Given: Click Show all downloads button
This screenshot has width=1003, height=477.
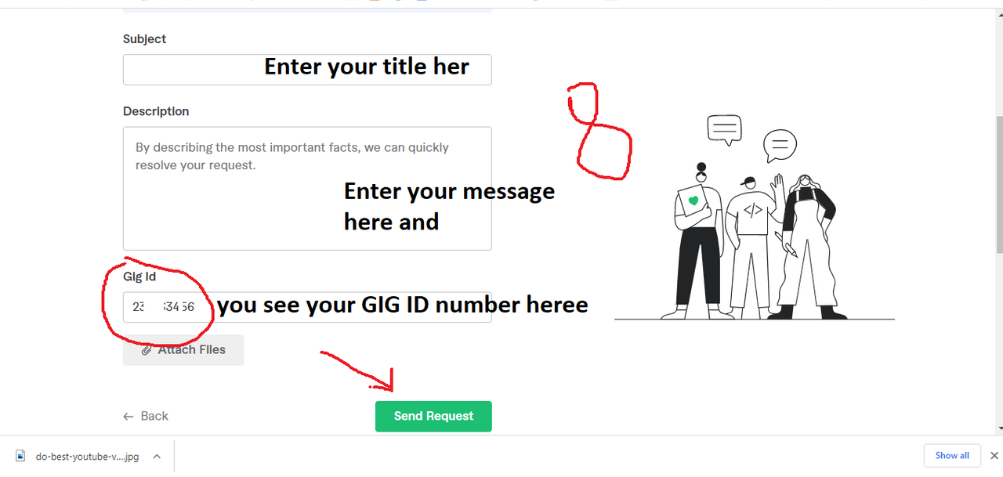Looking at the screenshot, I should [952, 456].
